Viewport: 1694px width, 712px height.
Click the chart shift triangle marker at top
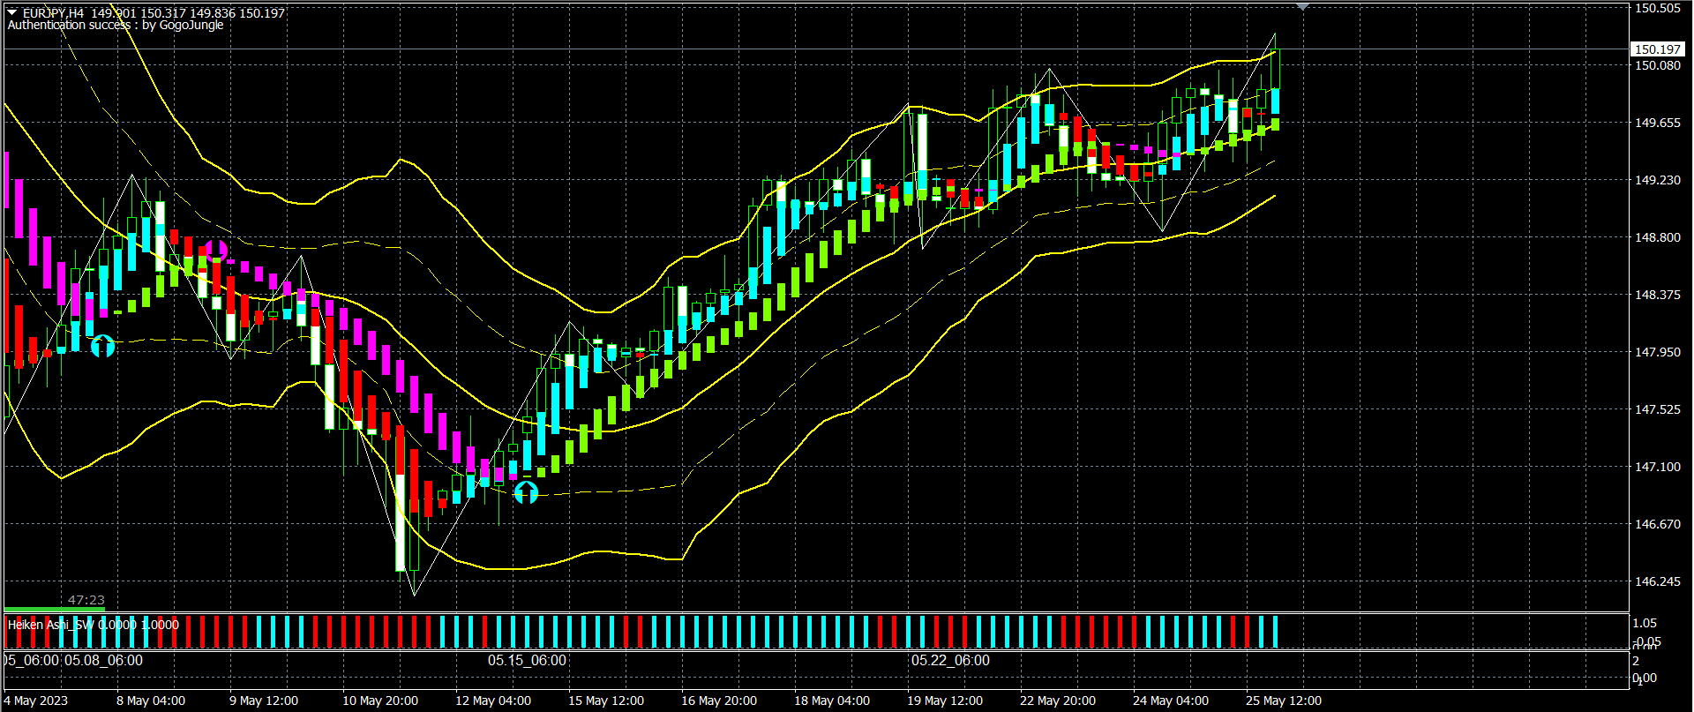coord(1302,7)
